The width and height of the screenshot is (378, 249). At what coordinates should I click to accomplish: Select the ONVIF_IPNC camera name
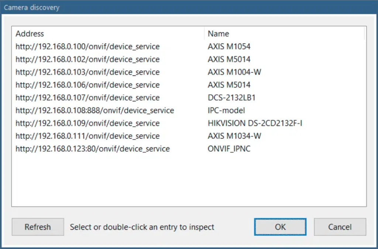pos(229,149)
